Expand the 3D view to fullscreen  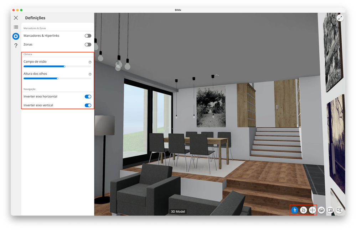[340, 18]
